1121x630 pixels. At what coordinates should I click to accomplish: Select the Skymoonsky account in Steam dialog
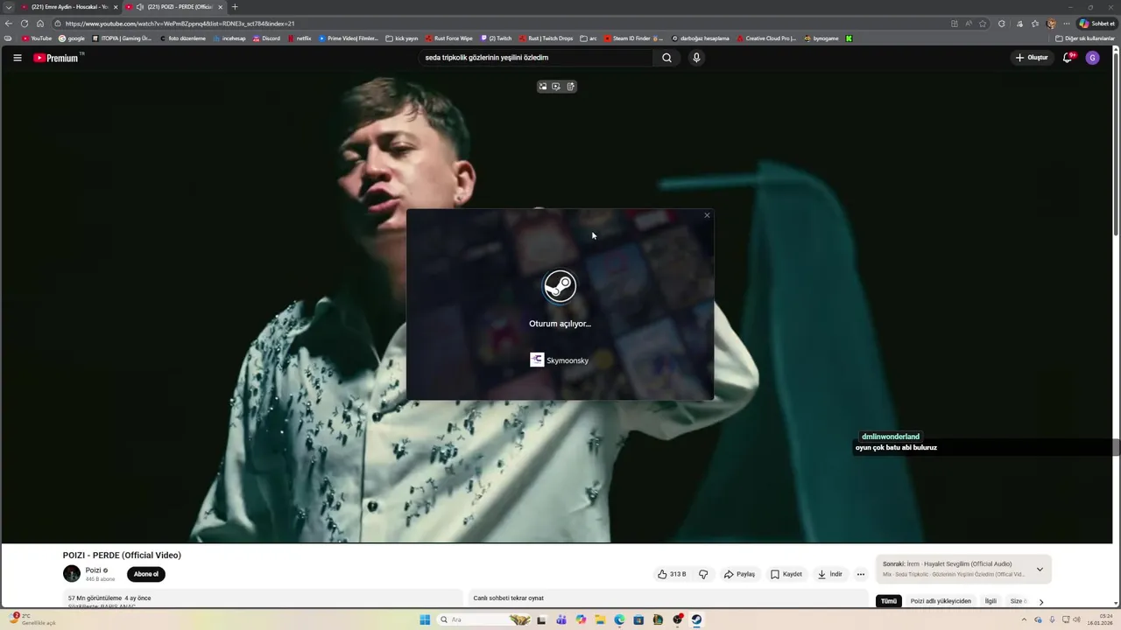click(x=560, y=360)
